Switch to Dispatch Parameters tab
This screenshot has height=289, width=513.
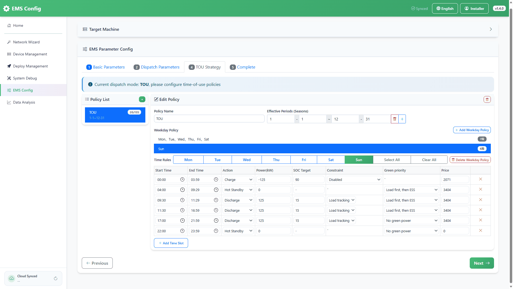(x=157, y=67)
